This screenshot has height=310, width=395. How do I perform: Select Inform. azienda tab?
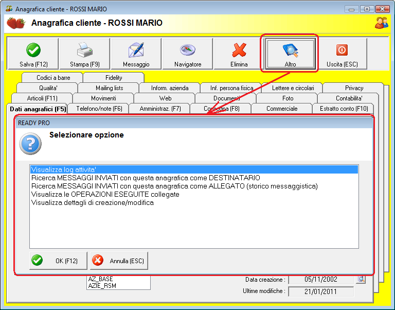pyautogui.click(x=170, y=88)
